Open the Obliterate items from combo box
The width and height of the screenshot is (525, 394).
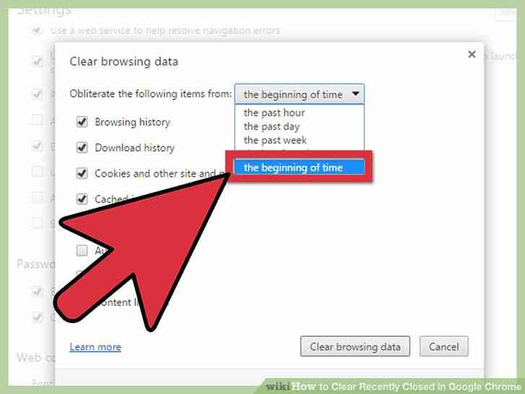[x=299, y=94]
